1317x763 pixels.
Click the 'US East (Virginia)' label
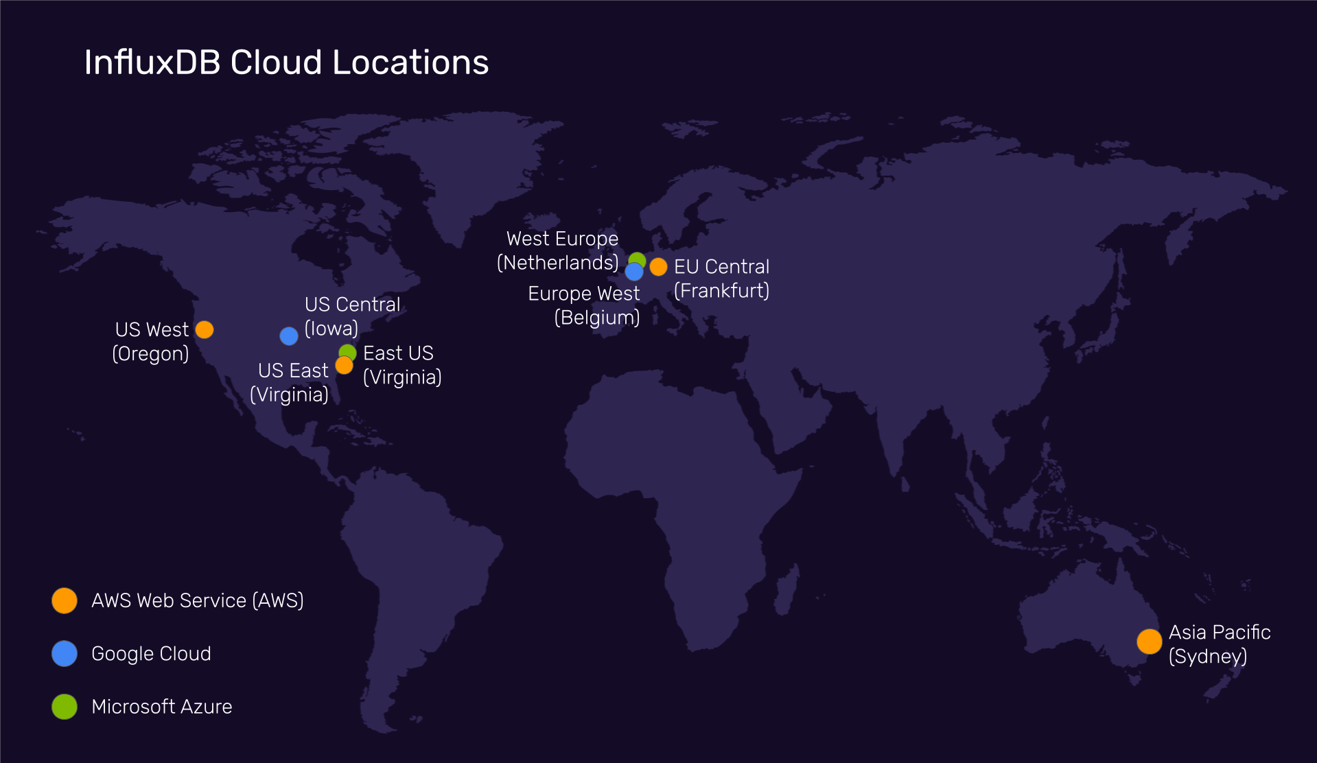coord(290,382)
